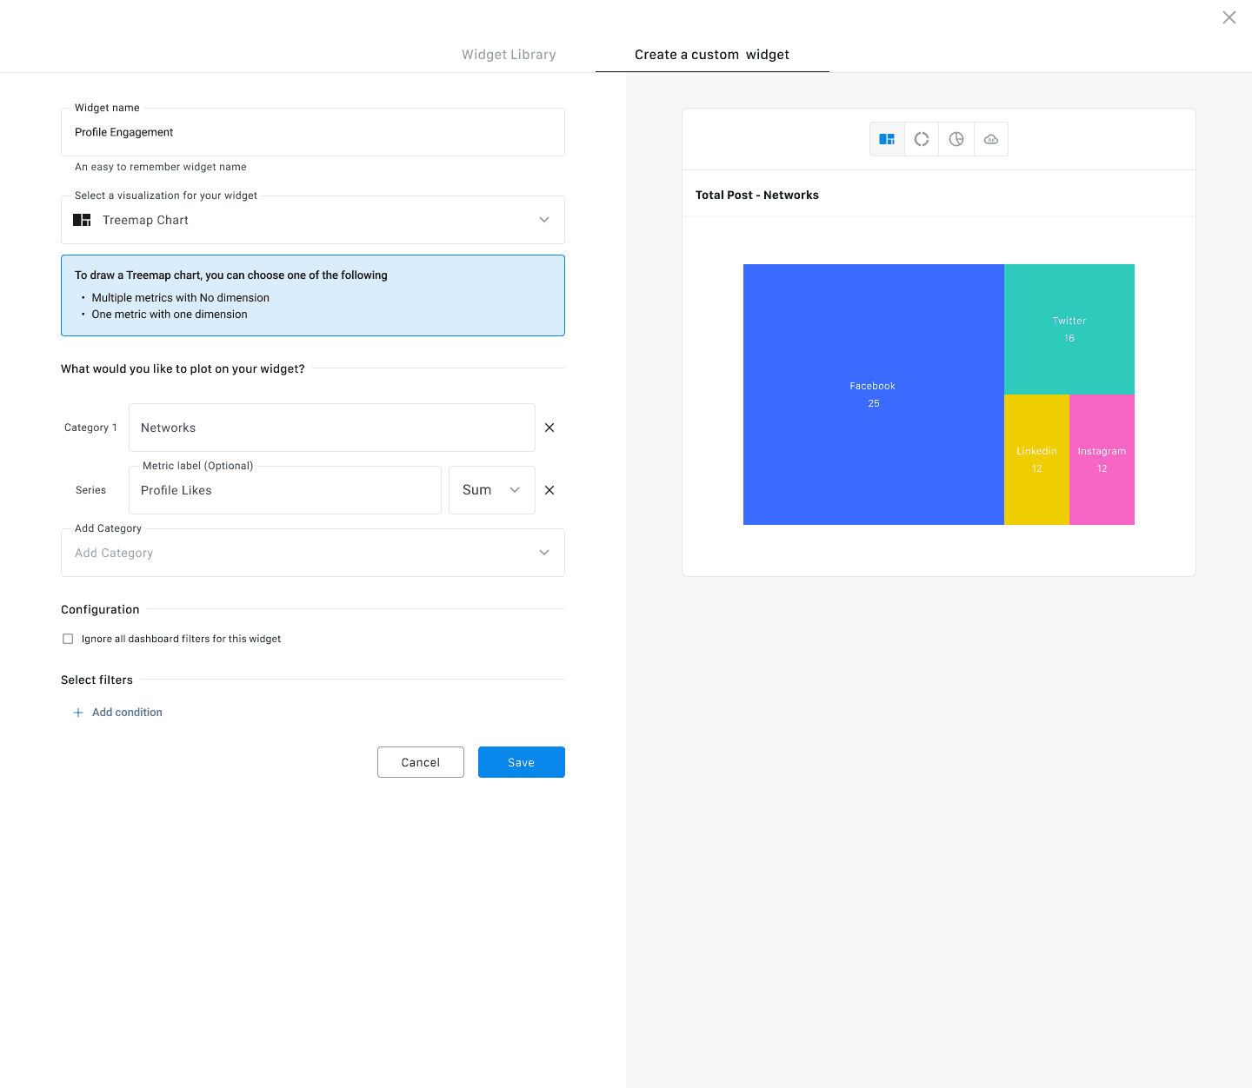Save the custom widget

tap(521, 762)
